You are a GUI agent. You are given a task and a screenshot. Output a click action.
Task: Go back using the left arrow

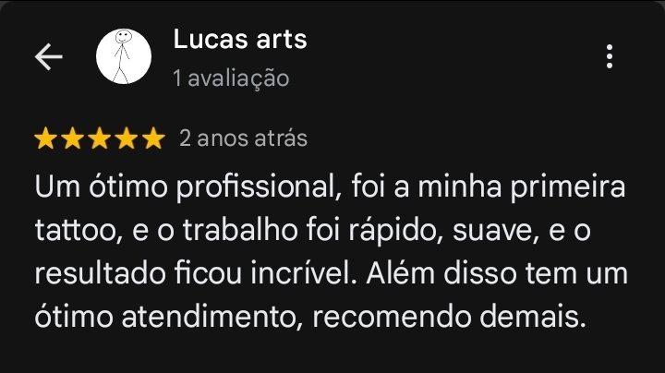(48, 56)
